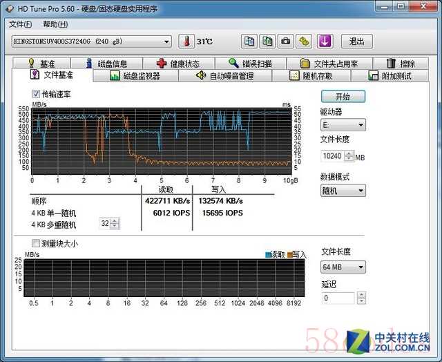Image resolution: width=442 pixels, height=362 pixels.
Task: Click the 4 KB 多重随机 row label
Action: 54,225
